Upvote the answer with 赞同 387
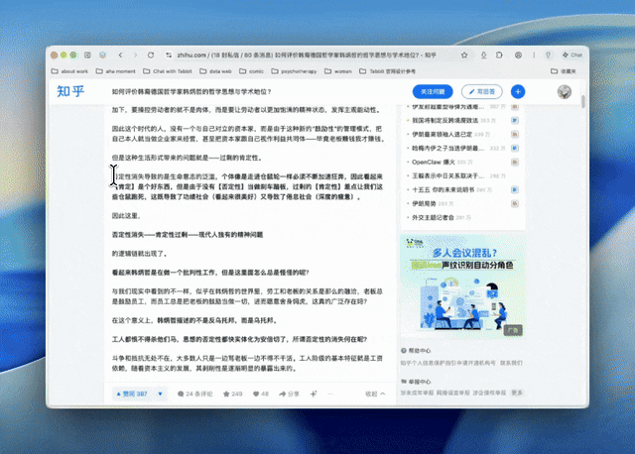Viewport: 635px width, 454px height. coord(132,394)
